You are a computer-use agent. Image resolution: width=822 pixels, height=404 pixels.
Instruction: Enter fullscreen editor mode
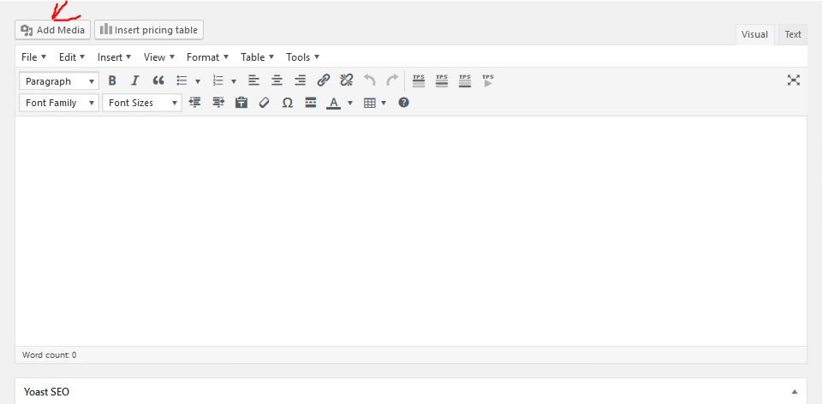tap(794, 80)
